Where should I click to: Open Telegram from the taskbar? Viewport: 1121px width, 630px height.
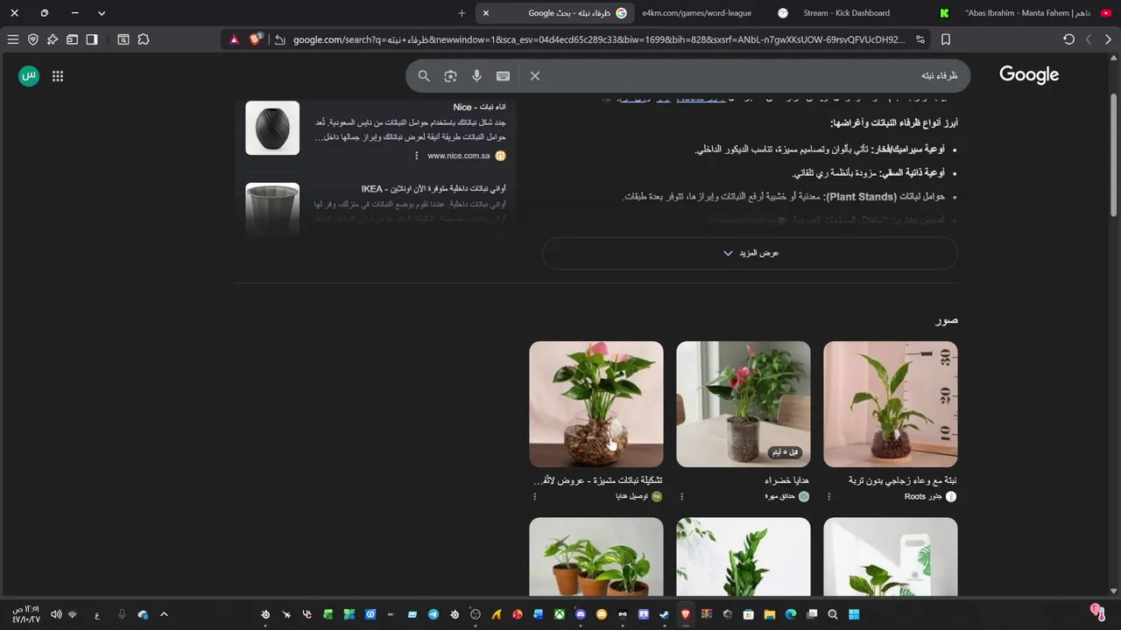tap(434, 614)
